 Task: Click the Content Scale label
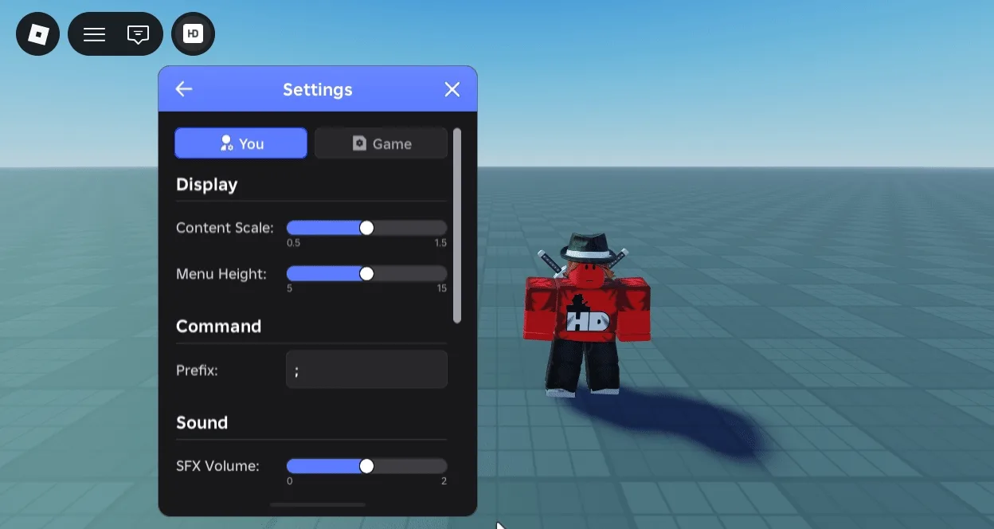225,228
